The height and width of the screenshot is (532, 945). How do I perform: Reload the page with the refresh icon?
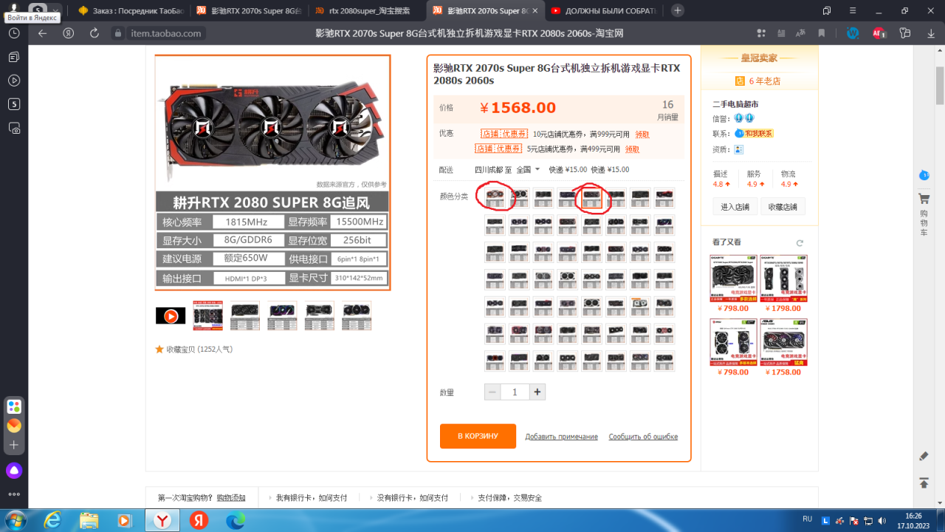click(x=94, y=33)
